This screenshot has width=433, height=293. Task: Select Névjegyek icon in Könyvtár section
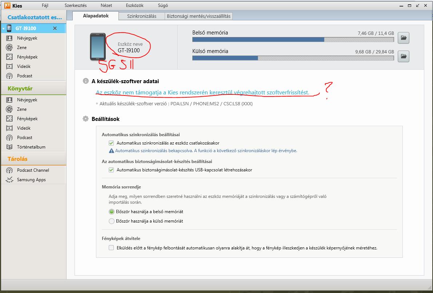(9, 100)
